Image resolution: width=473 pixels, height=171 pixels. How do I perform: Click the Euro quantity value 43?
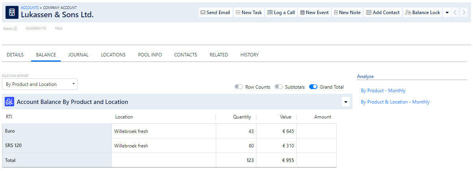pyautogui.click(x=251, y=131)
